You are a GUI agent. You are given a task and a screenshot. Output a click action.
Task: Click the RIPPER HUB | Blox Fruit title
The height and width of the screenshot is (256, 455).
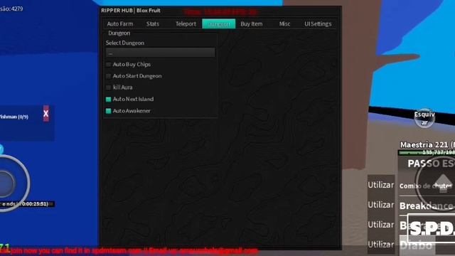(x=131, y=11)
